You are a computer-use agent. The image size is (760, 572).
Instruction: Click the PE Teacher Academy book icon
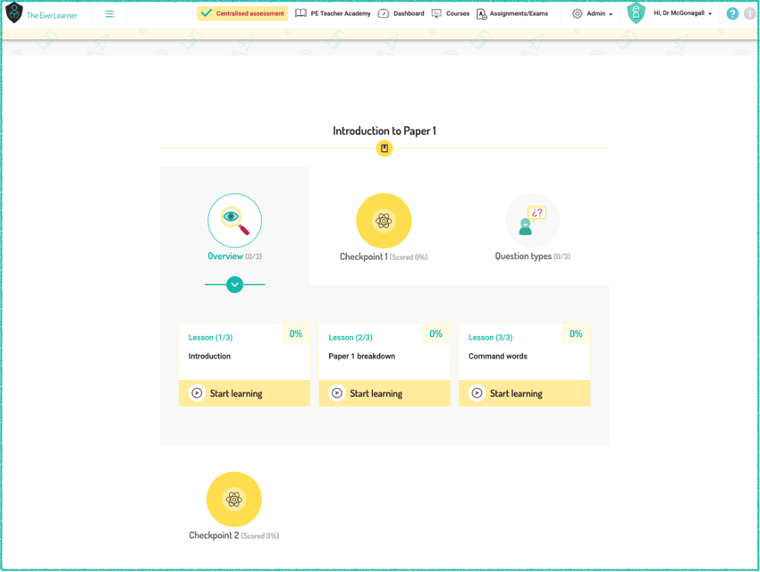300,13
